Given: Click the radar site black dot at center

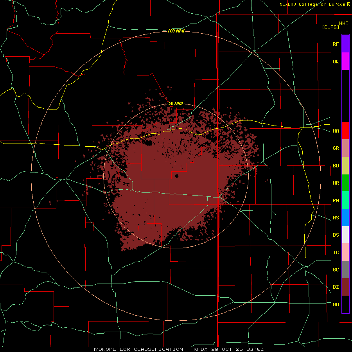Looking at the screenshot, I should point(177,176).
